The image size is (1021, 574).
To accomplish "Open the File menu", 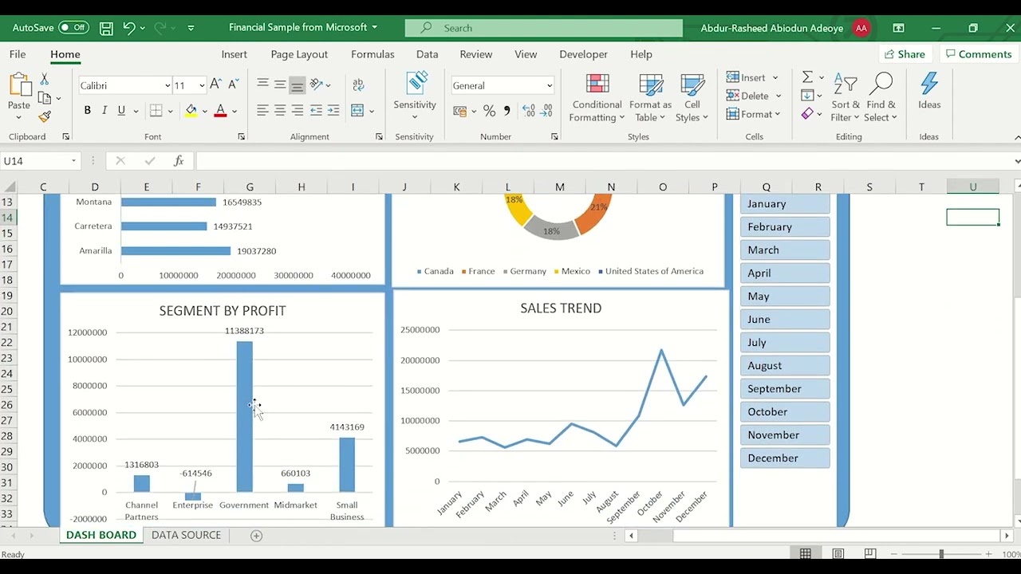I will pyautogui.click(x=18, y=54).
